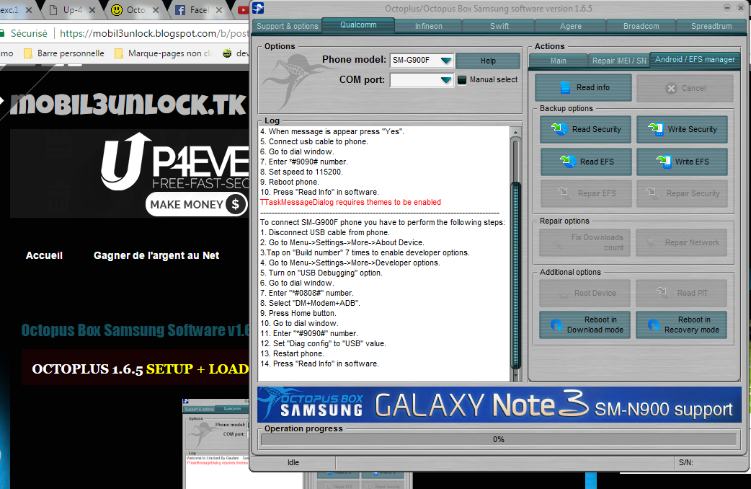The width and height of the screenshot is (751, 489).
Task: Click the disabled Repair EFS button
Action: [585, 194]
